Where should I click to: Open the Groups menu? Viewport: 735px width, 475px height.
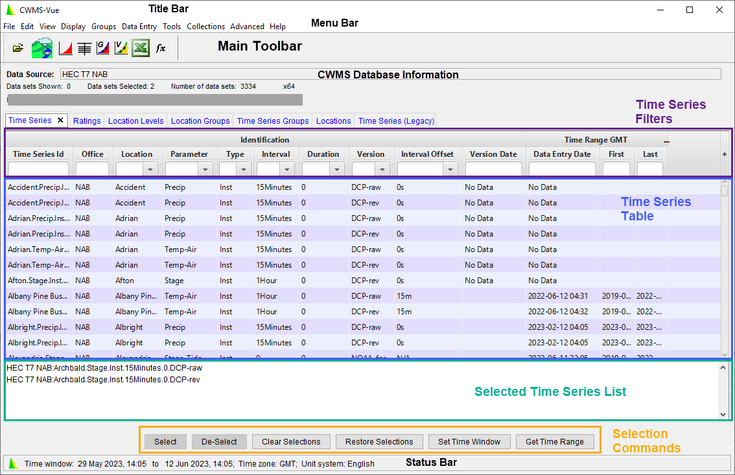104,26
